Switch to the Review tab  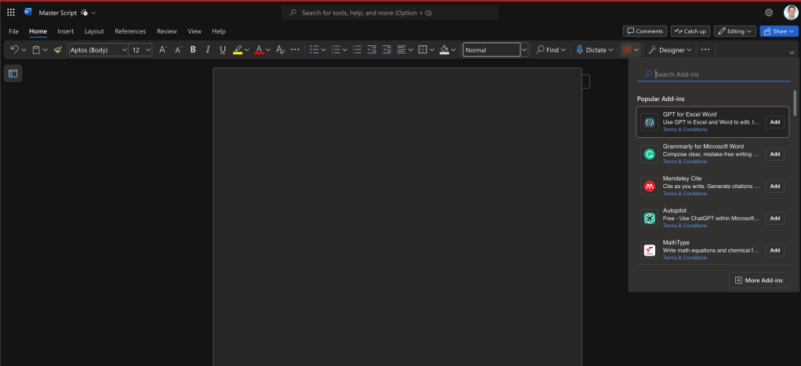pos(166,31)
